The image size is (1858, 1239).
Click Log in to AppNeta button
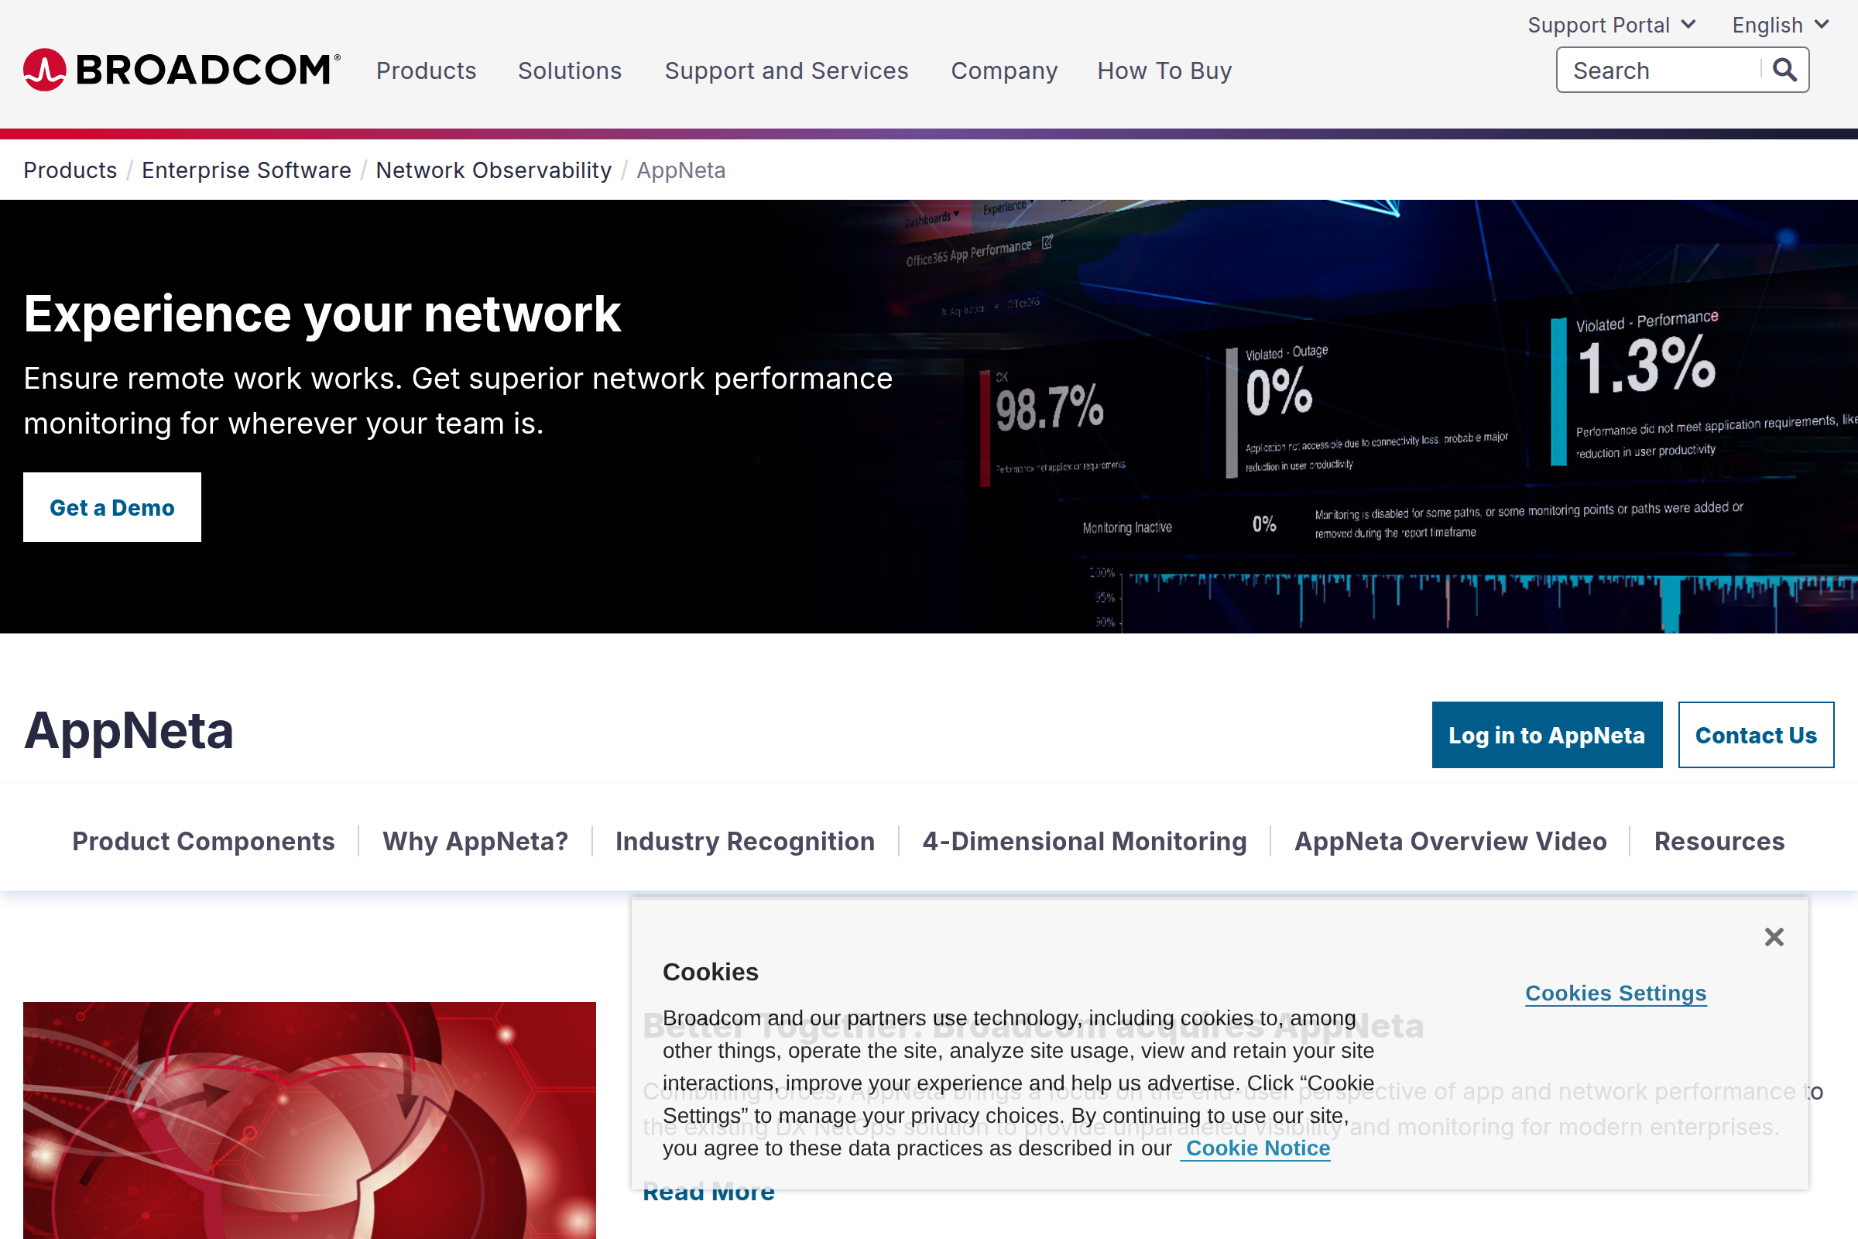(x=1547, y=735)
